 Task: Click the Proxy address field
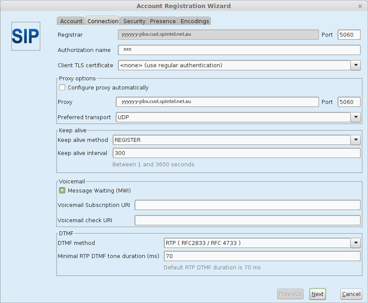[217, 102]
